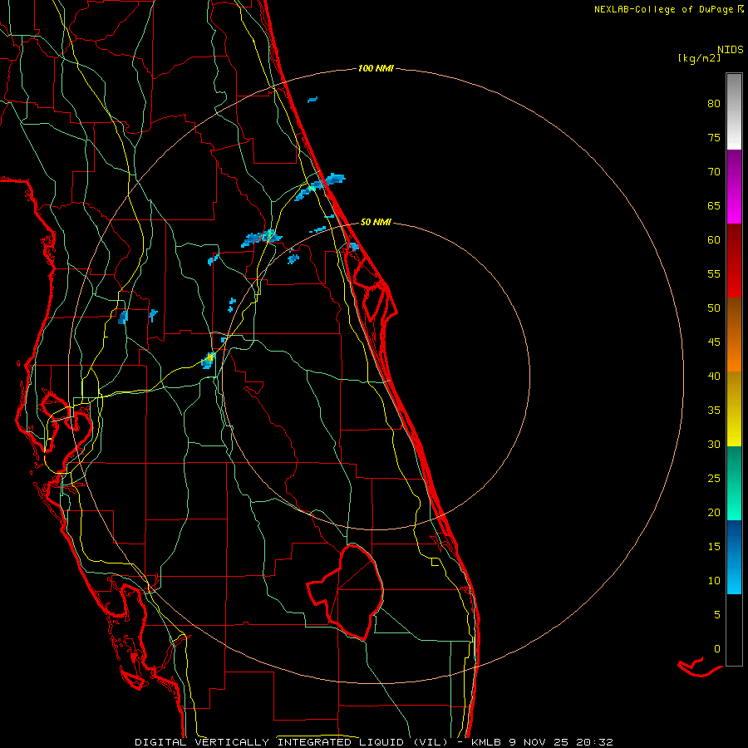This screenshot has width=748, height=748.
Task: Click the DIGITAL VERTICALLY INTEGRATED LIQUID (VIL) caption
Action: coord(292,742)
